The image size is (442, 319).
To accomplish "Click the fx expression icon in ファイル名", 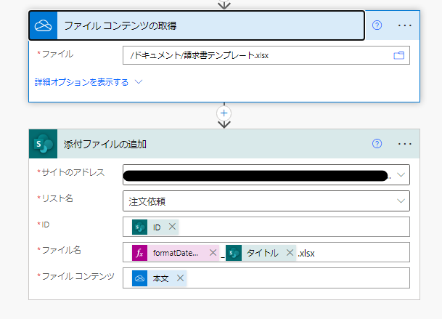I will click(140, 253).
